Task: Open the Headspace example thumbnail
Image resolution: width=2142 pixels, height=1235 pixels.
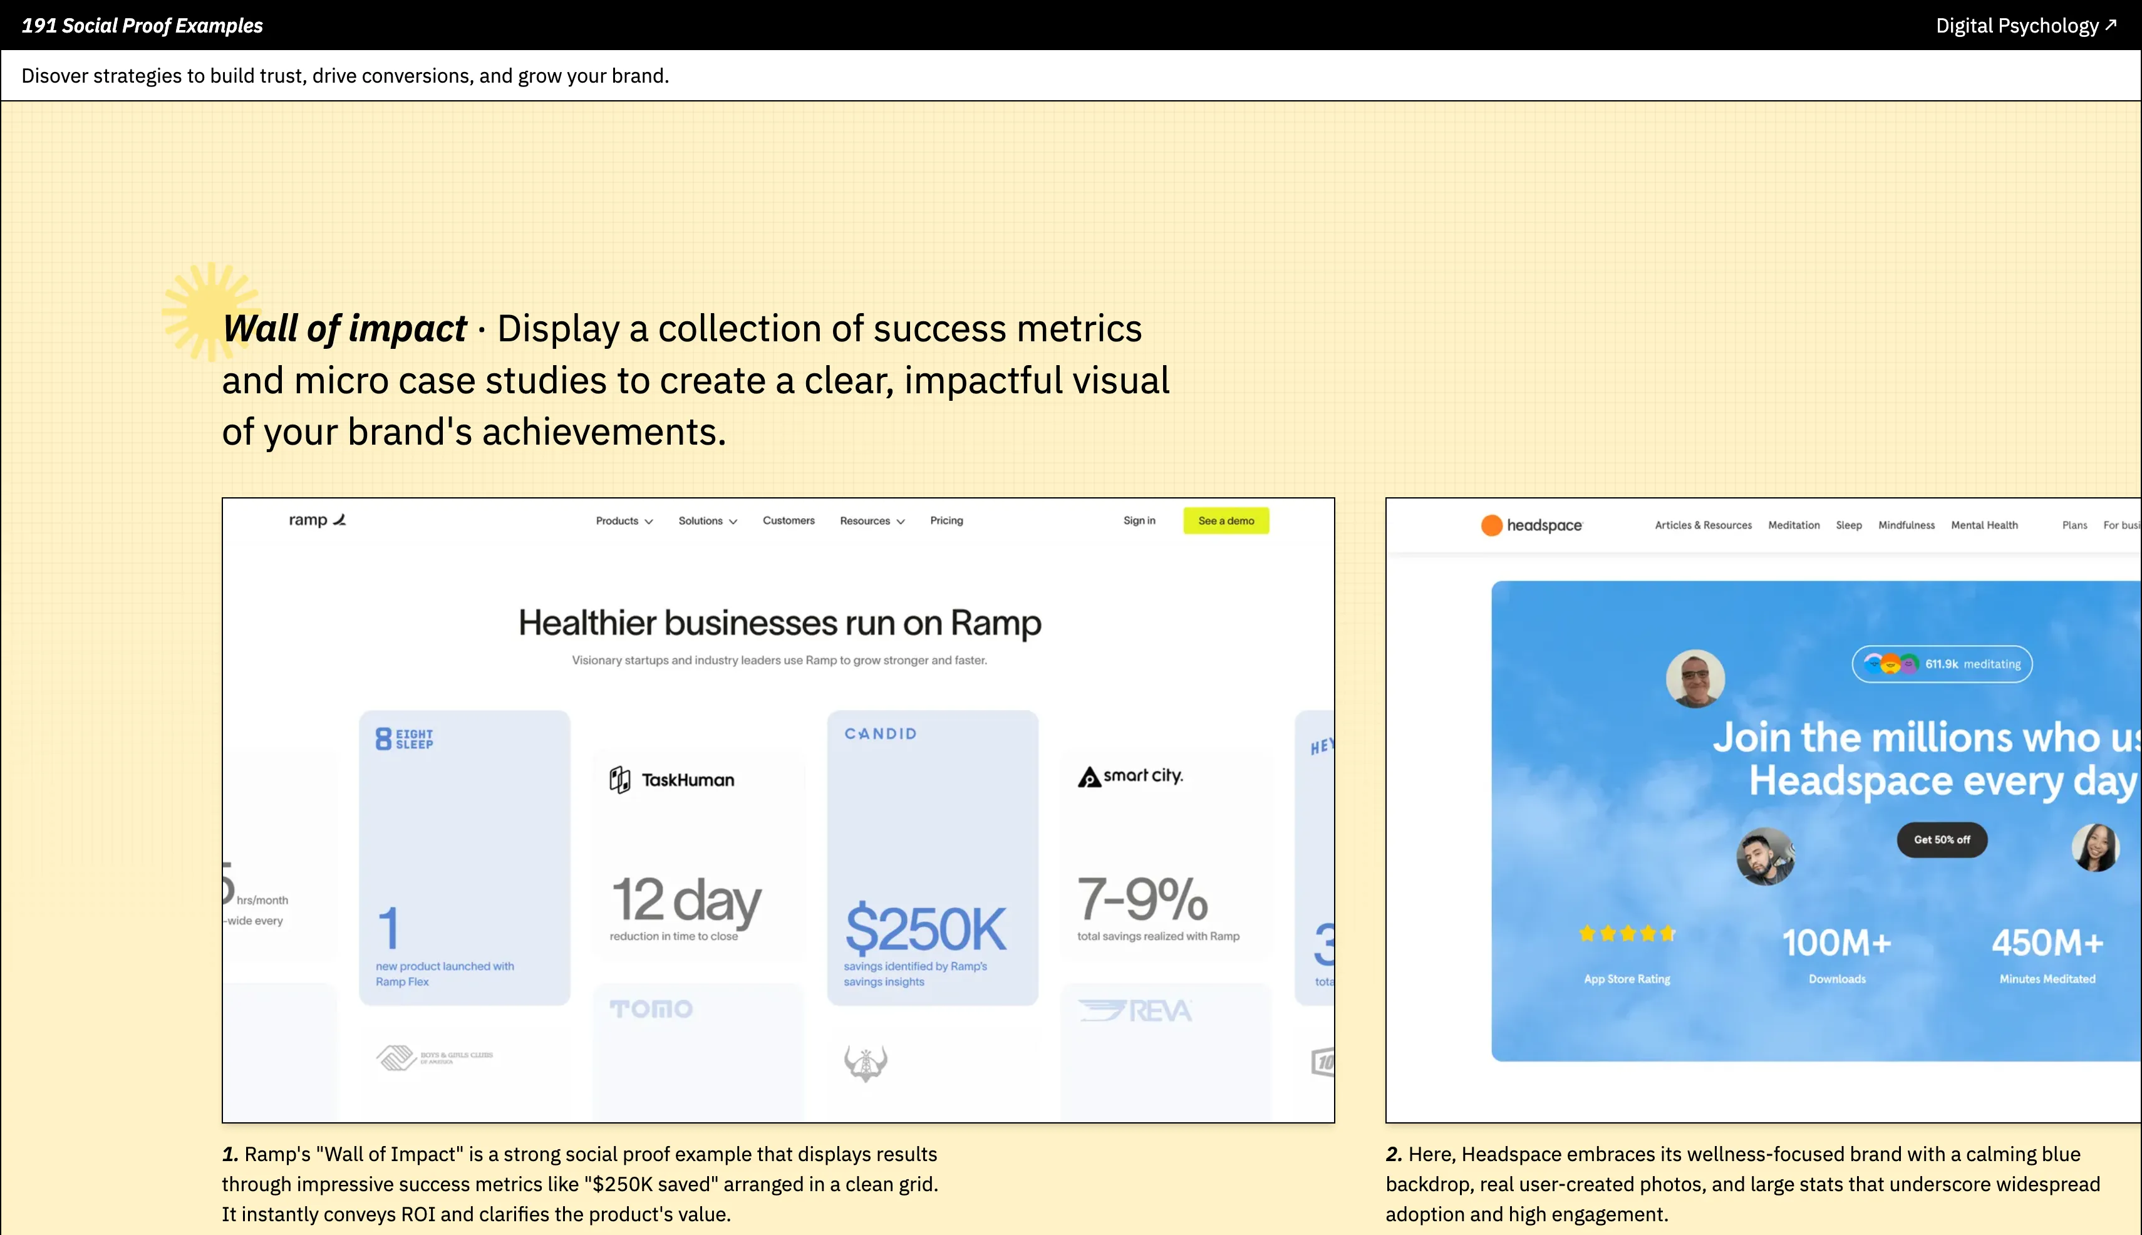Action: pos(1763,810)
